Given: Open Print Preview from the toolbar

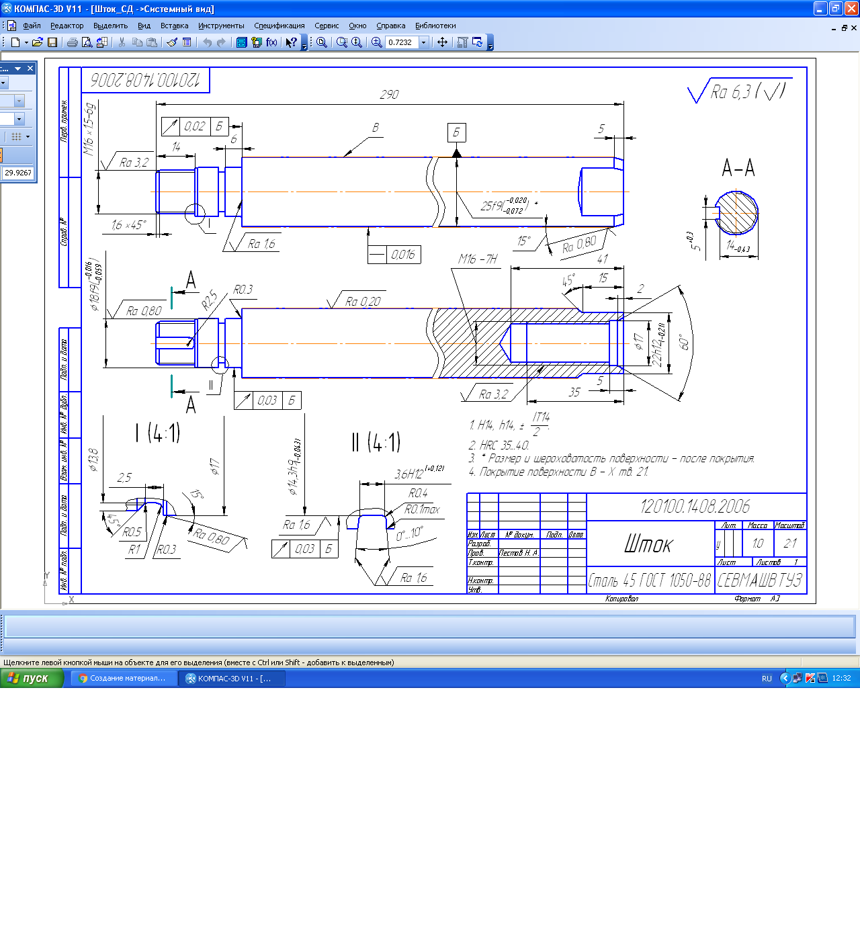Looking at the screenshot, I should [x=87, y=42].
